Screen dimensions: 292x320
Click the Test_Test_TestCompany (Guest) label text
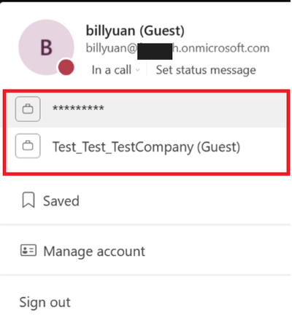pyautogui.click(x=146, y=147)
